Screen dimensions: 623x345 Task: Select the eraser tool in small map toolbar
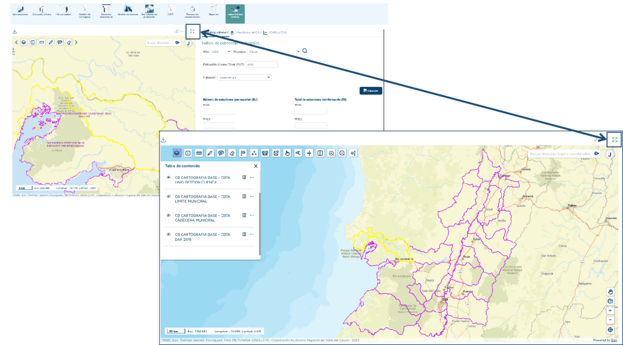click(69, 42)
